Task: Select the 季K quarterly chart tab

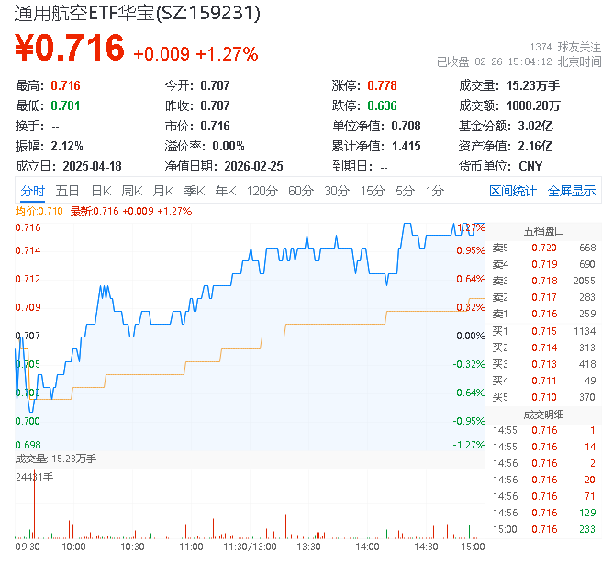Action: coord(194,191)
